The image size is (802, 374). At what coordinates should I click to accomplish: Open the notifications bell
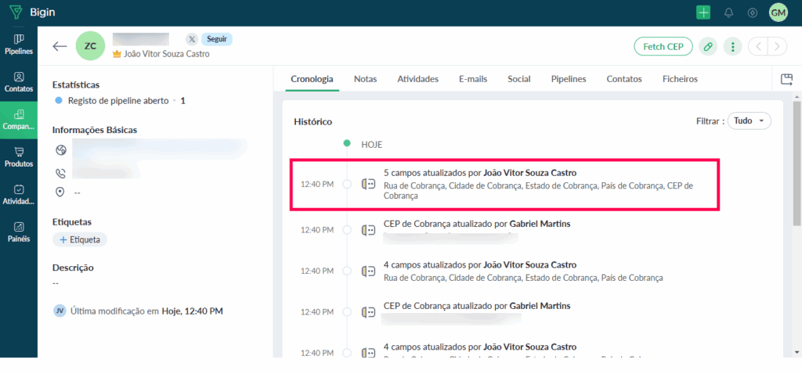click(729, 13)
